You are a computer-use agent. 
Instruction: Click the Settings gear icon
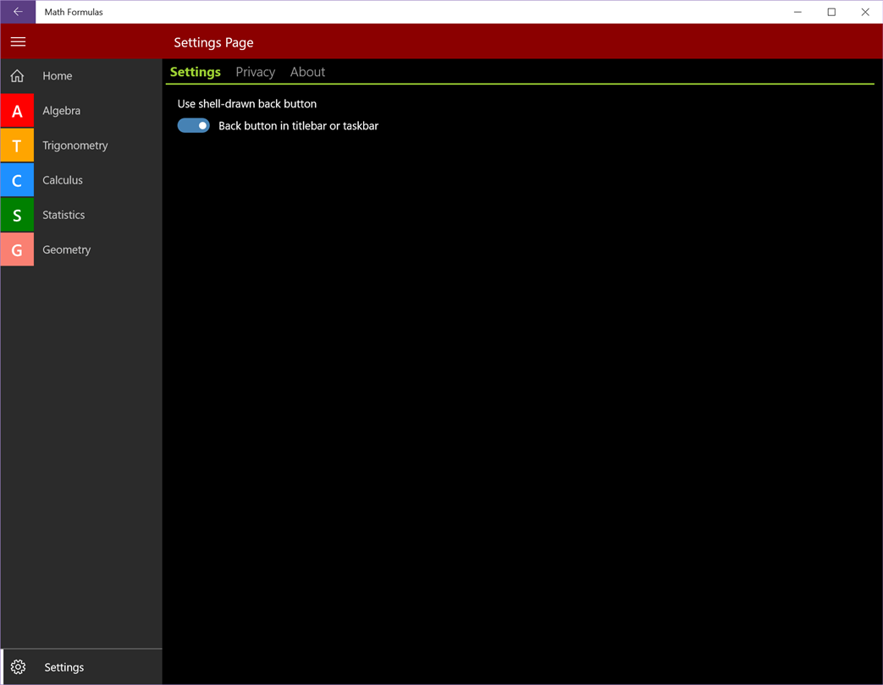pos(18,667)
